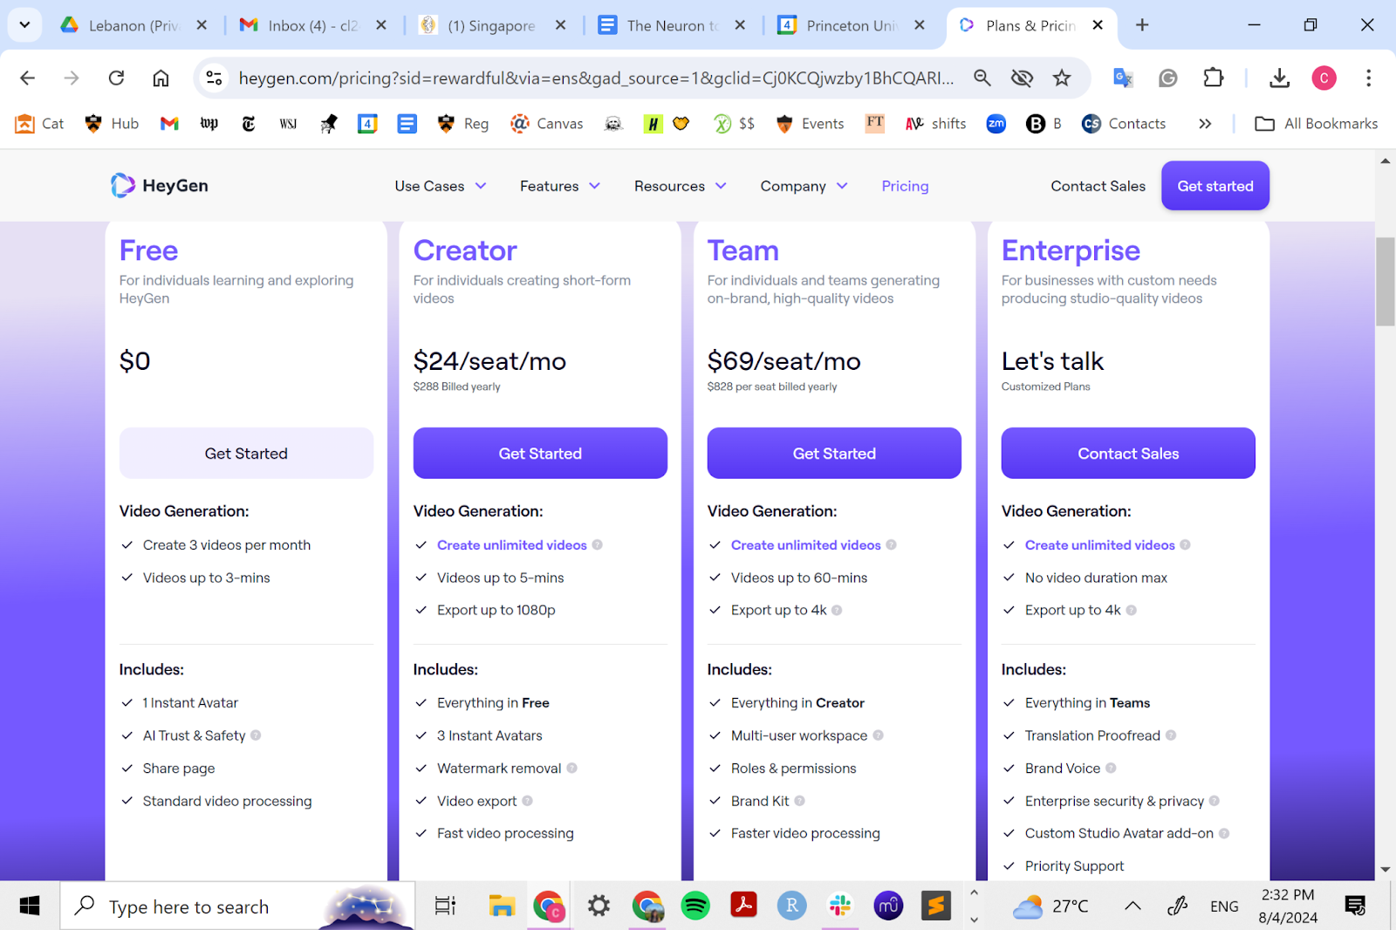Close the Plans & Pricing tab
The width and height of the screenshot is (1396, 930).
(x=1098, y=25)
